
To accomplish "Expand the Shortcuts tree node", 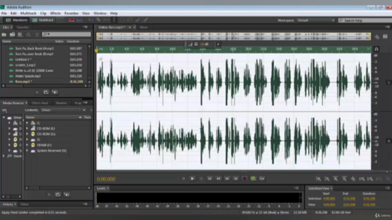I will pyautogui.click(x=4, y=156).
